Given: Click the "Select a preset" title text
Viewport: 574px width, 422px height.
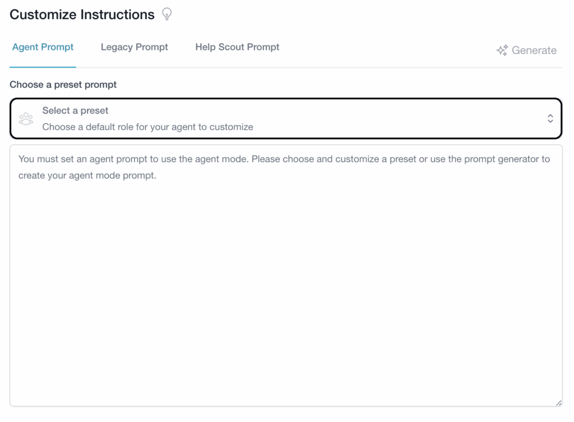Looking at the screenshot, I should tap(75, 111).
